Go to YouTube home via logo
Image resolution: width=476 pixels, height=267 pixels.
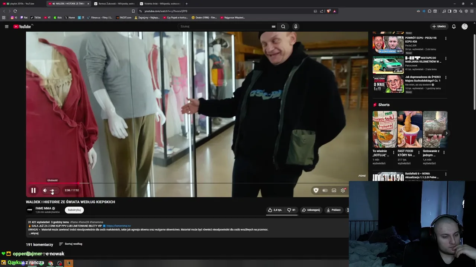[x=23, y=26]
